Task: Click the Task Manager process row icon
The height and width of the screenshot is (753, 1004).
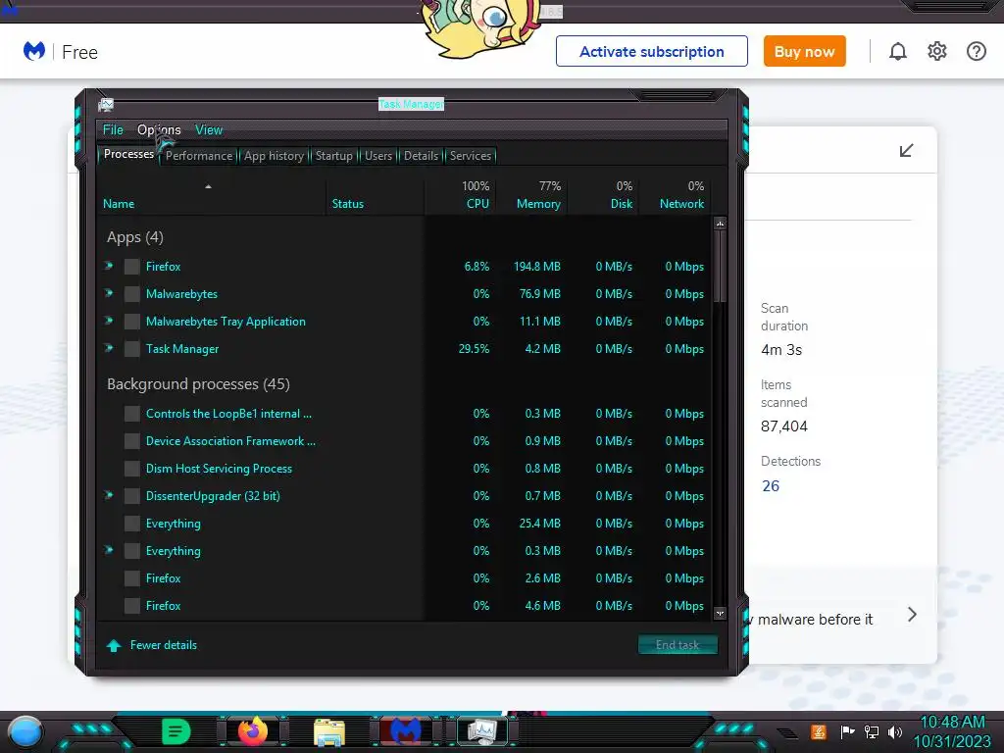Action: 132,349
